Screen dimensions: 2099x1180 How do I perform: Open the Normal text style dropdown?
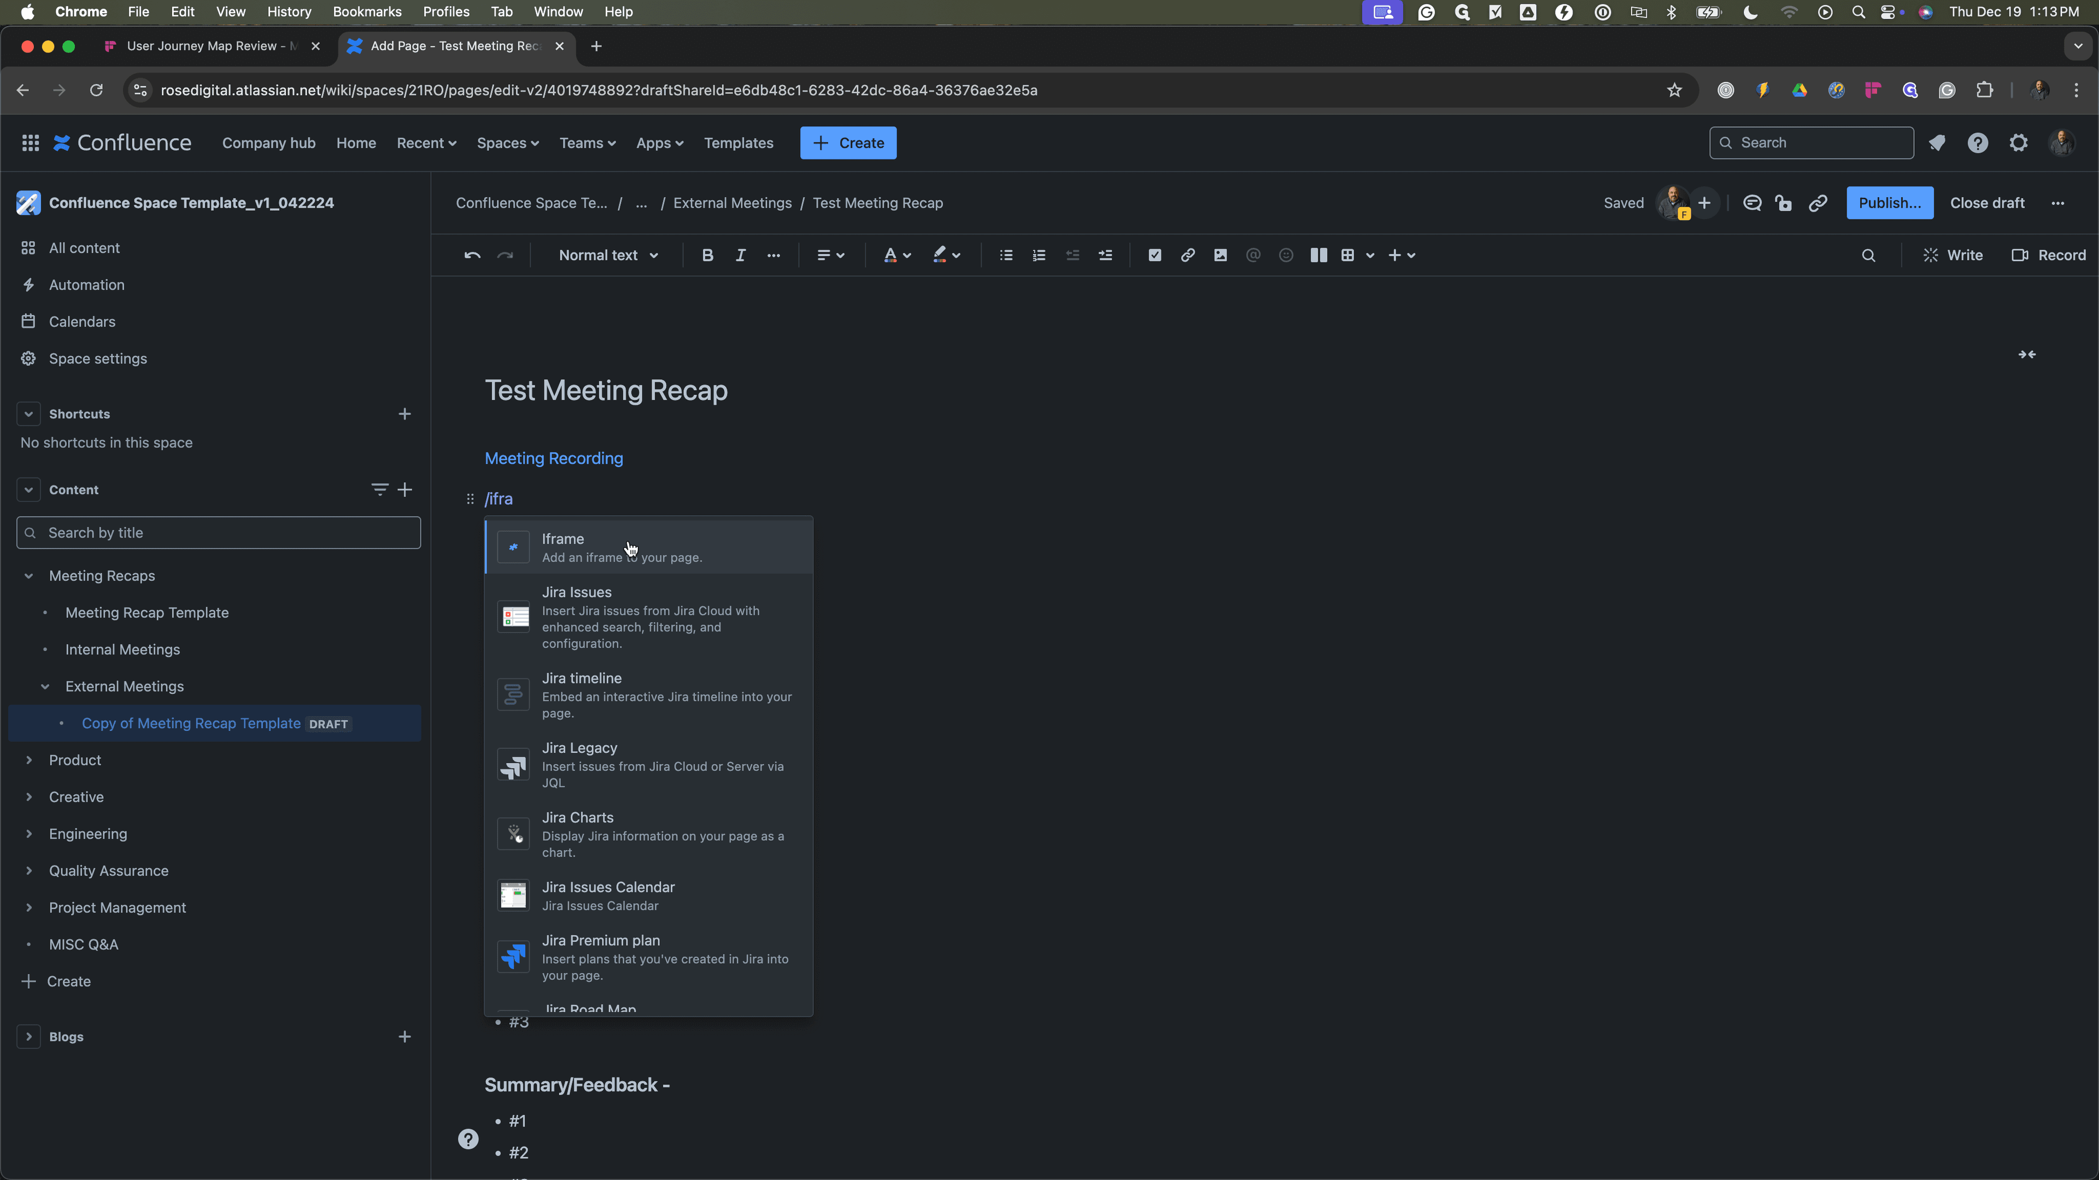608,255
